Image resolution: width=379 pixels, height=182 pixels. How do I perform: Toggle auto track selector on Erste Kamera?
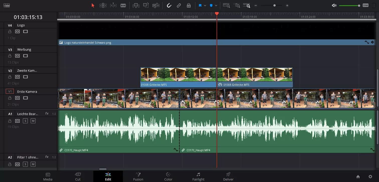point(17,98)
